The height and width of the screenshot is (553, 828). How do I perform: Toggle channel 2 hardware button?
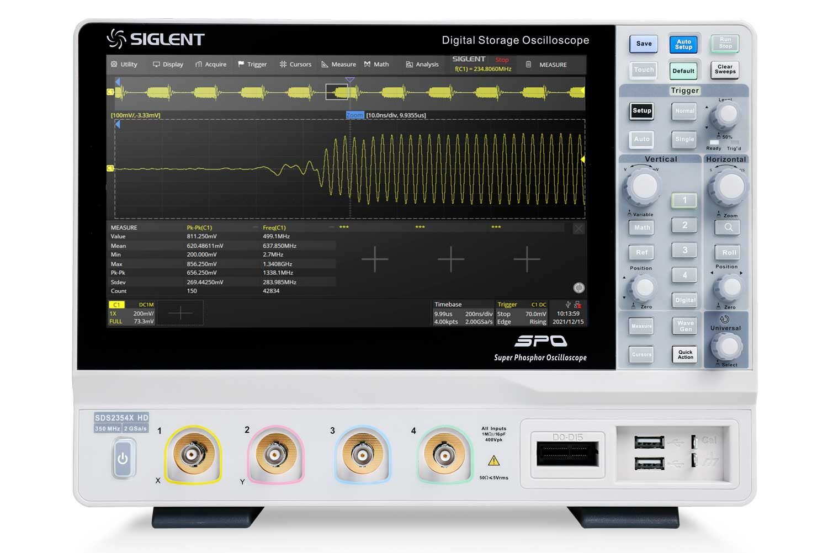tap(684, 225)
